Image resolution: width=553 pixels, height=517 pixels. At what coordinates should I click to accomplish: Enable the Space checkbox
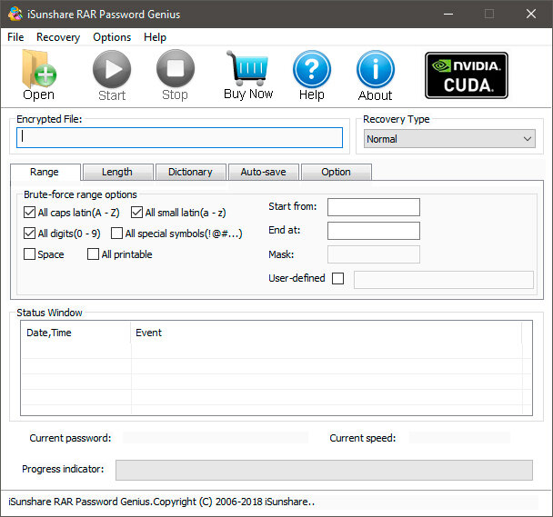pyautogui.click(x=29, y=254)
